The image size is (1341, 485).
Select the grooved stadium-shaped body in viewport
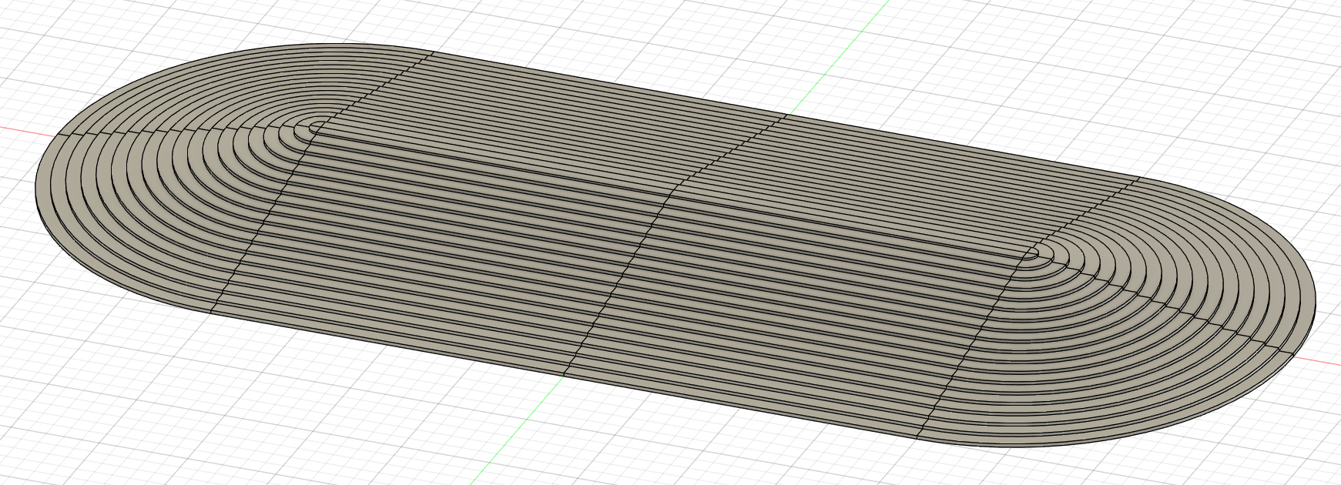pos(675,245)
